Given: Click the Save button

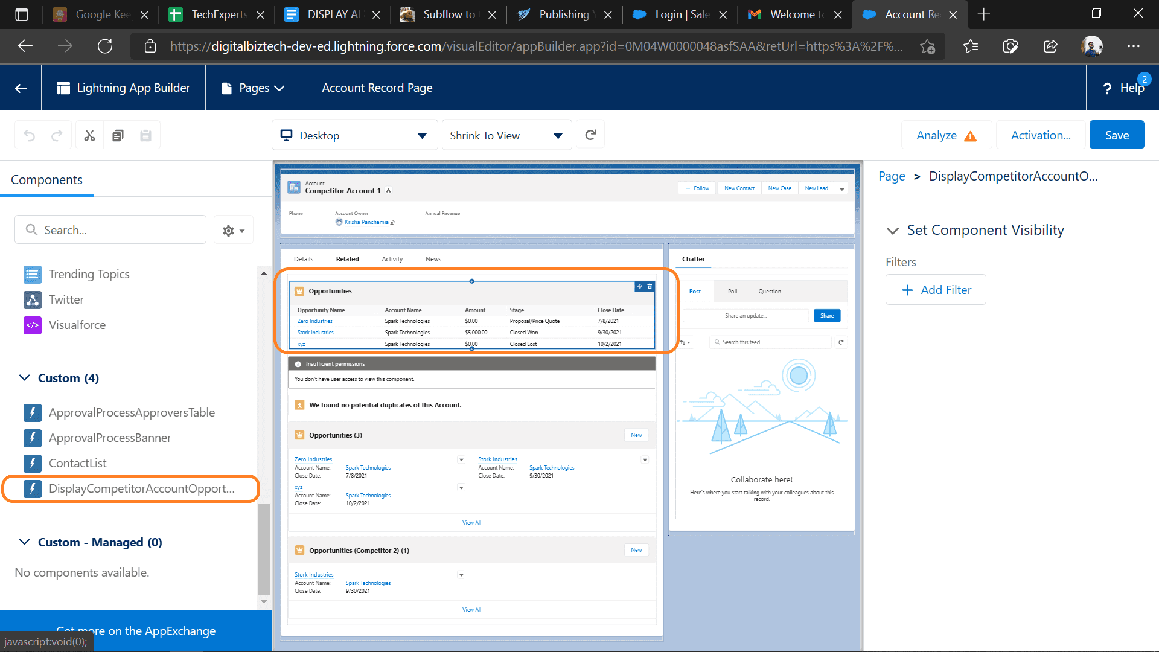Looking at the screenshot, I should (x=1117, y=135).
